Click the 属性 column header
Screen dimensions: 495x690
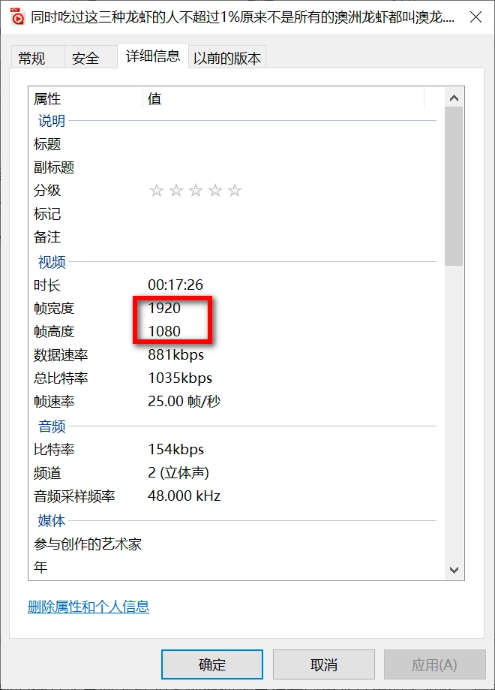[x=85, y=98]
